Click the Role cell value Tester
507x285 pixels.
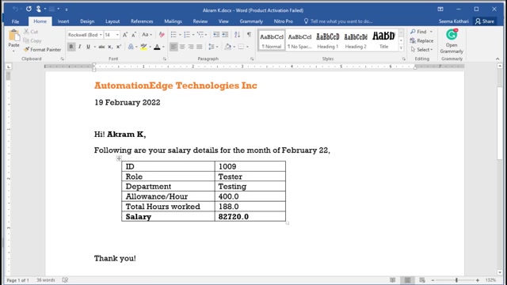click(x=250, y=177)
